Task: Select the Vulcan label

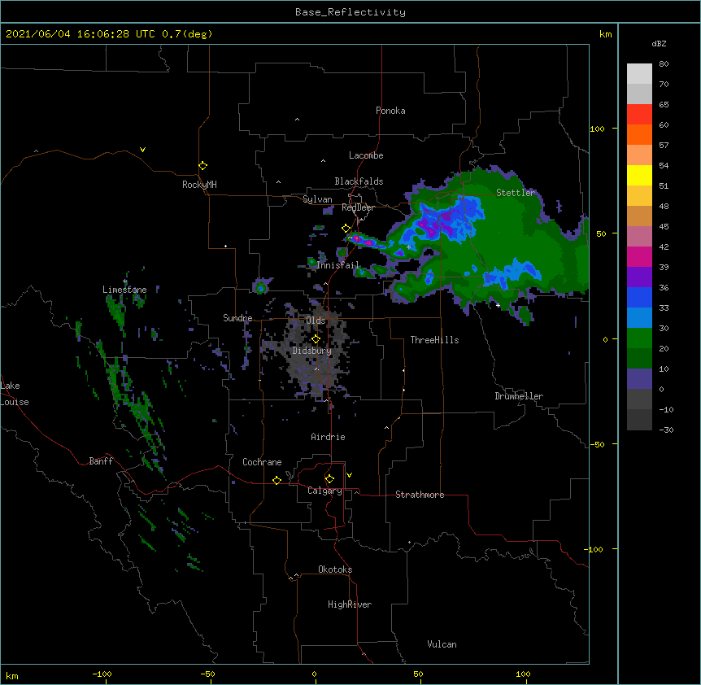Action: point(442,644)
